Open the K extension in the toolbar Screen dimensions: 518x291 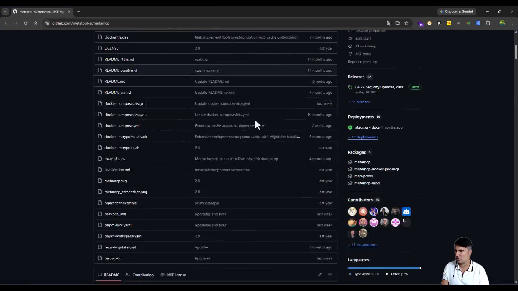coord(439,23)
